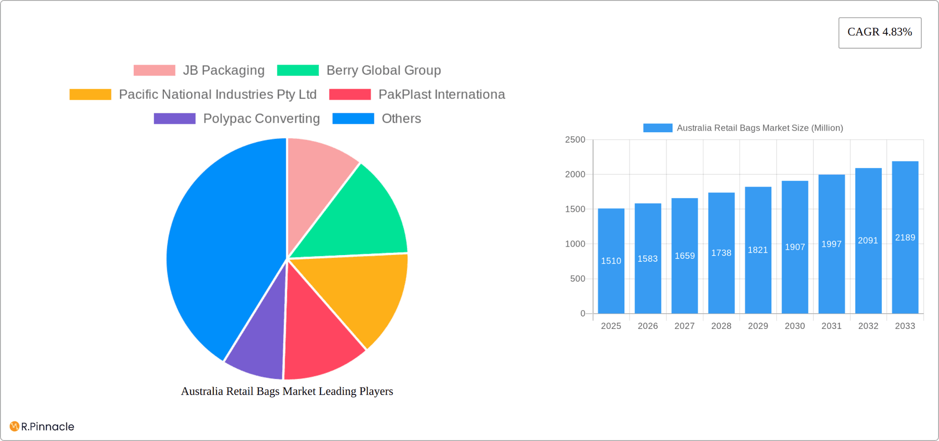Viewport: 939px width, 441px height.
Task: Click the R.Pinnacle brand link
Action: (x=42, y=426)
